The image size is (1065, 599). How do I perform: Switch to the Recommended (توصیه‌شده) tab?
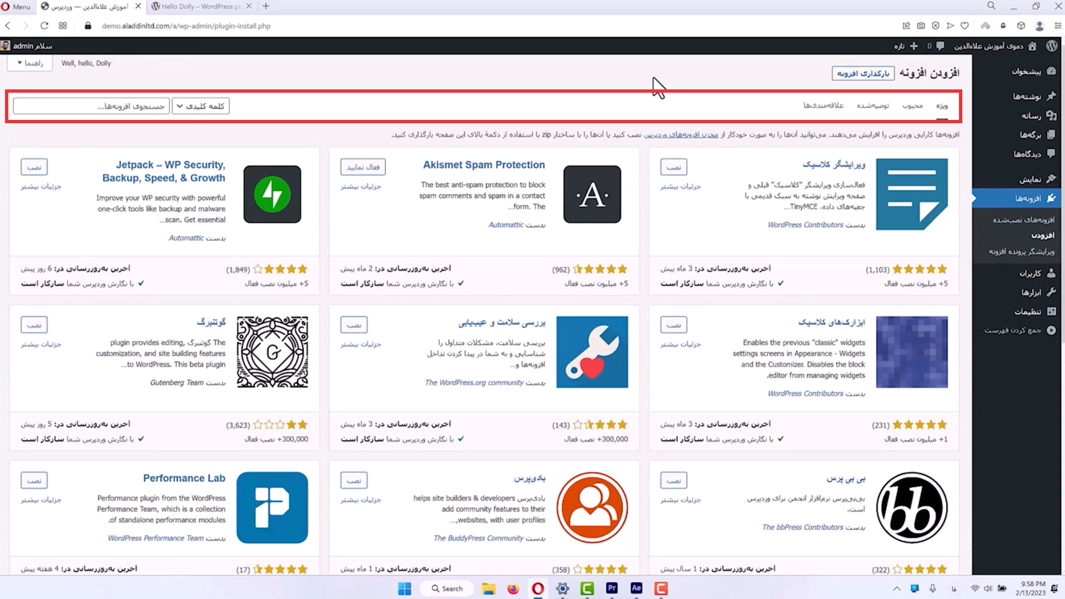tap(872, 106)
